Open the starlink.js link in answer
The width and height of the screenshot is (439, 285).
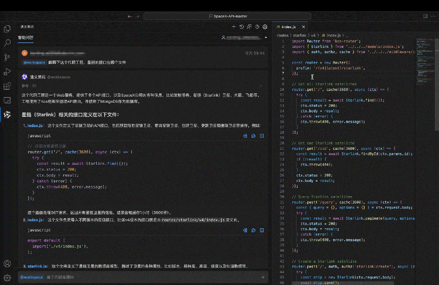coord(37,266)
